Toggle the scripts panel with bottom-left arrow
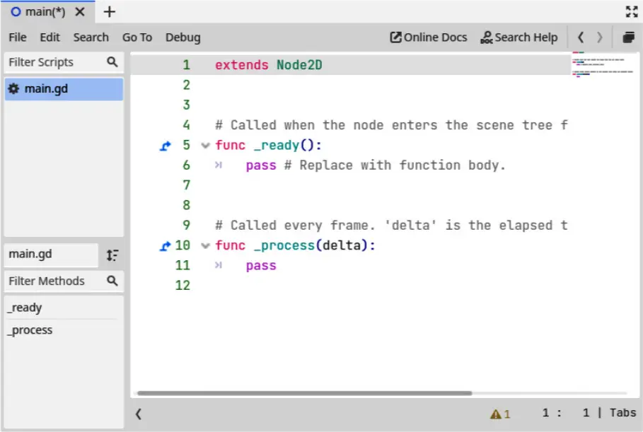This screenshot has height=432, width=643. click(139, 414)
